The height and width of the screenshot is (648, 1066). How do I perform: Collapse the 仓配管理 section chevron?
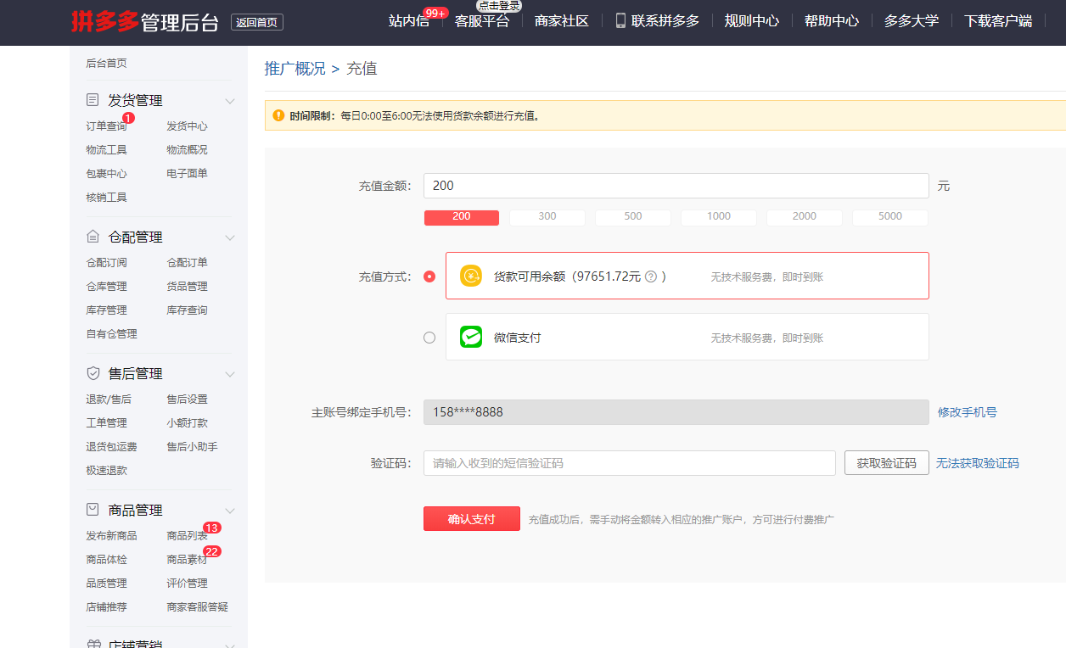230,237
